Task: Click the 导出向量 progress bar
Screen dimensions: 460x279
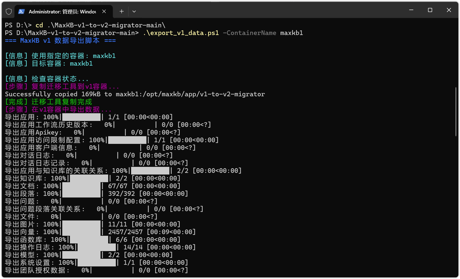Action: point(81,232)
